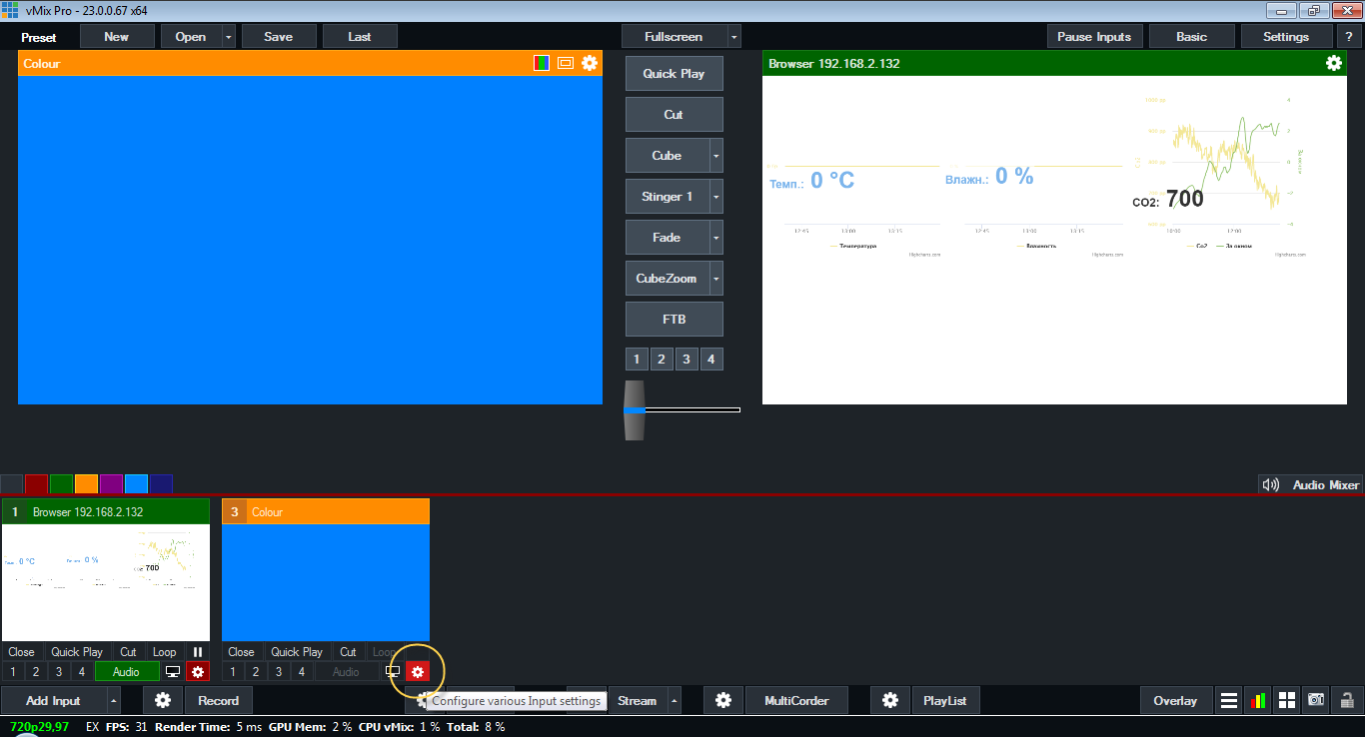Click the MultiCorder button
The height and width of the screenshot is (737, 1365).
pyautogui.click(x=798, y=700)
